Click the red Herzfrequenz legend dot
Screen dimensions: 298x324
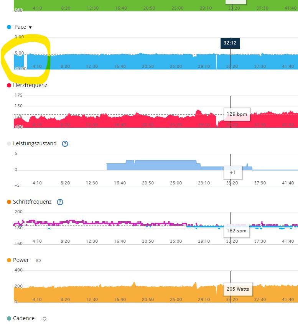point(9,86)
